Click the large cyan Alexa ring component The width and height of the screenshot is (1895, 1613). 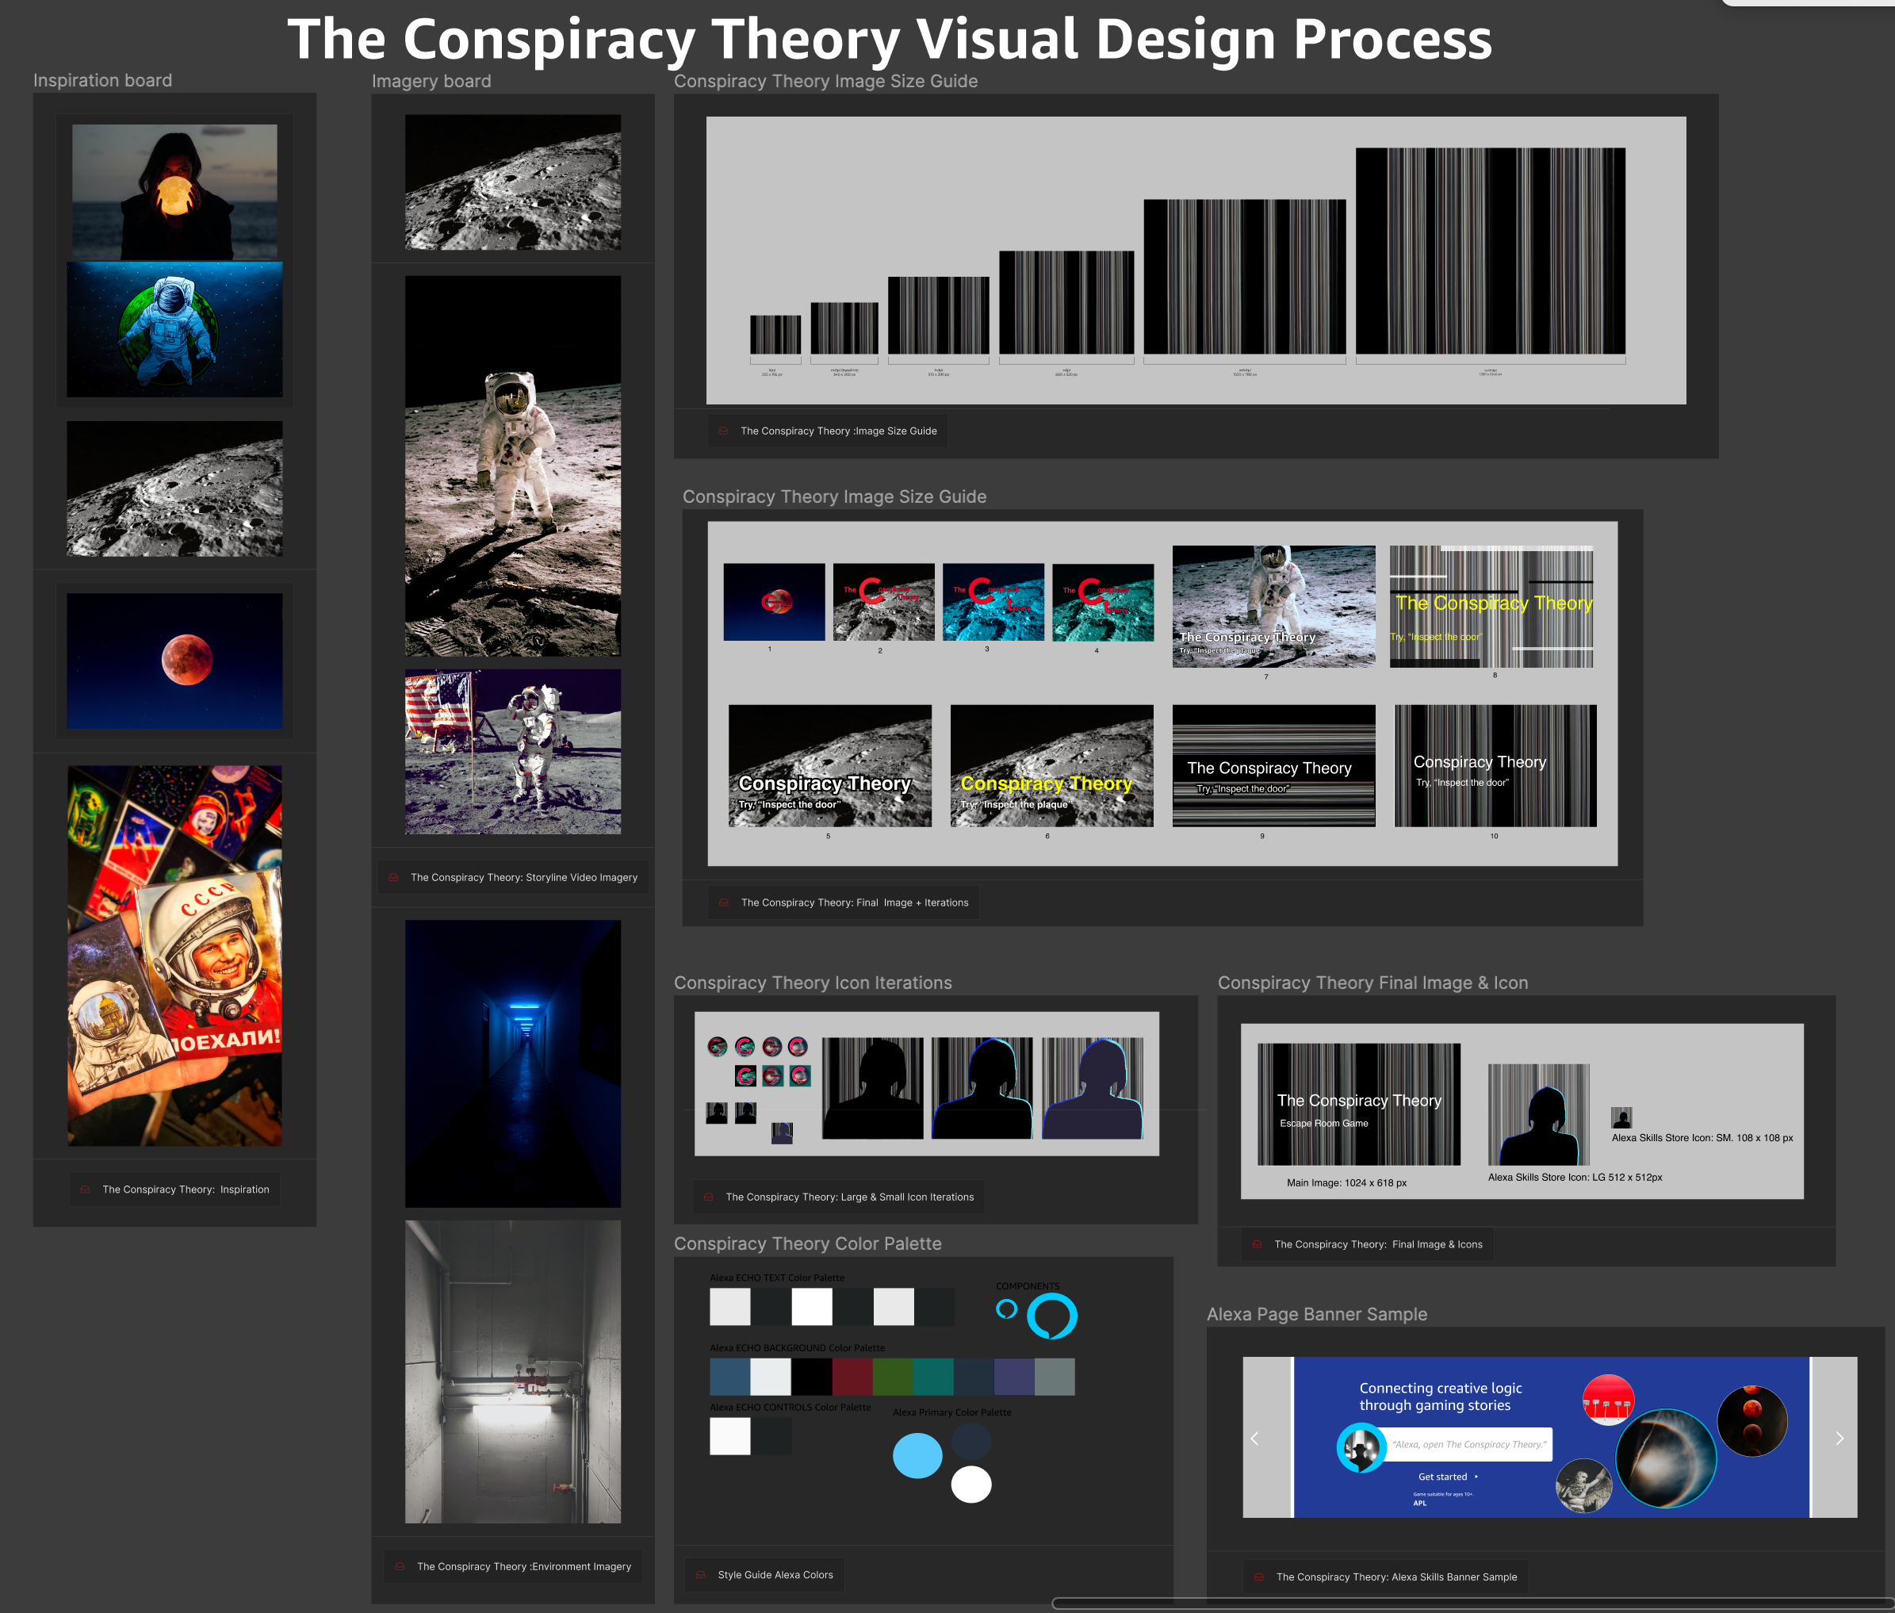pos(1051,1316)
